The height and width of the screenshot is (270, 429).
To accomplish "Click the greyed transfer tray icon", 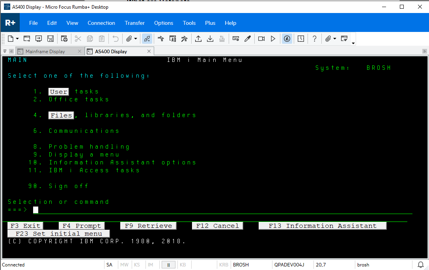I will click(222, 39).
